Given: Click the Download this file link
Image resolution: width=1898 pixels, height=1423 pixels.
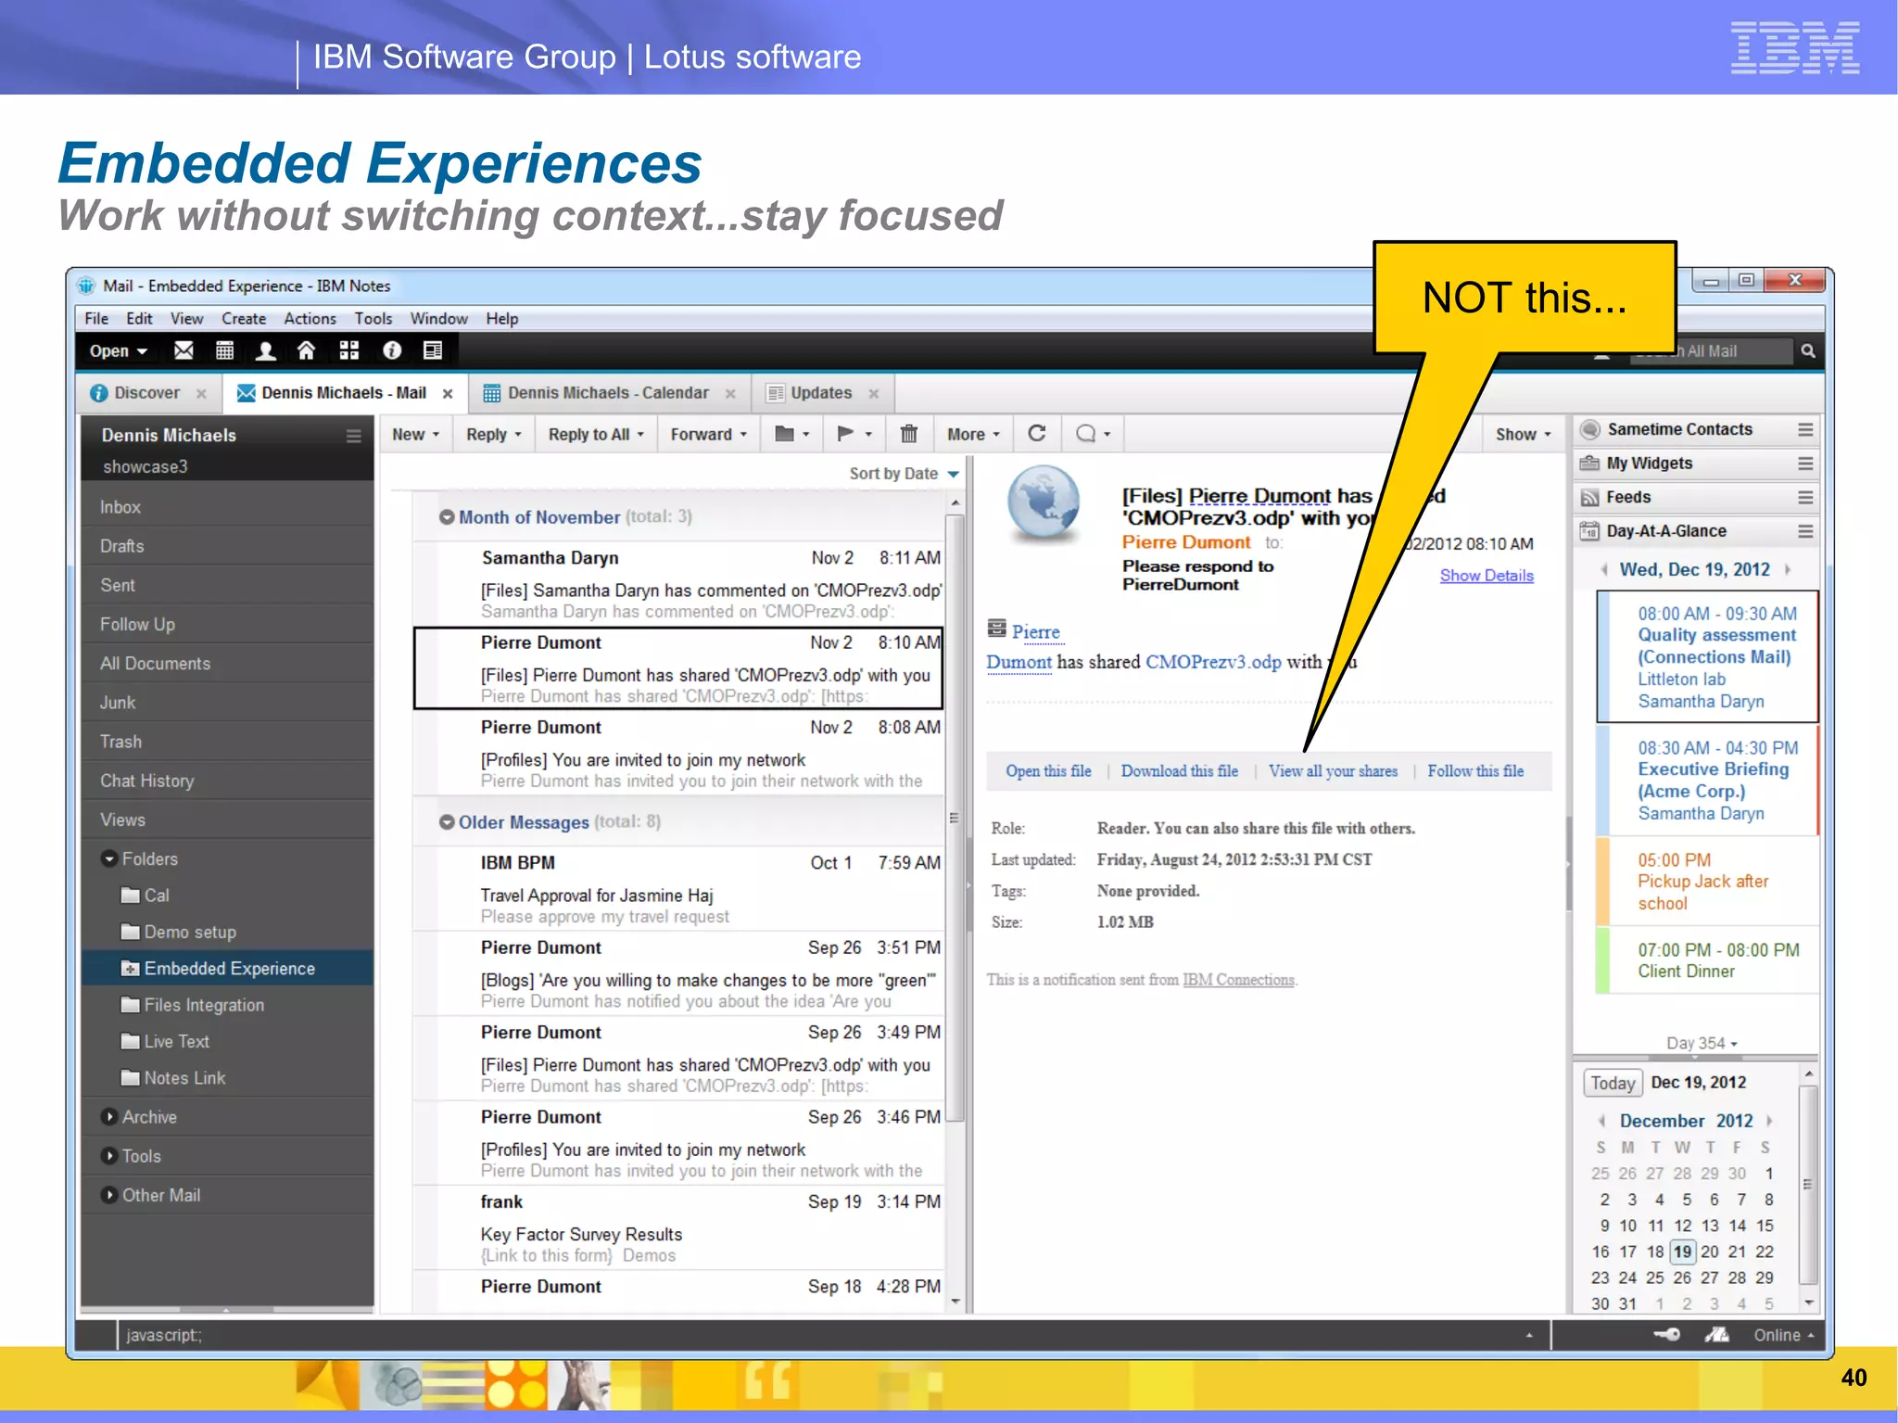Looking at the screenshot, I should click(x=1179, y=771).
